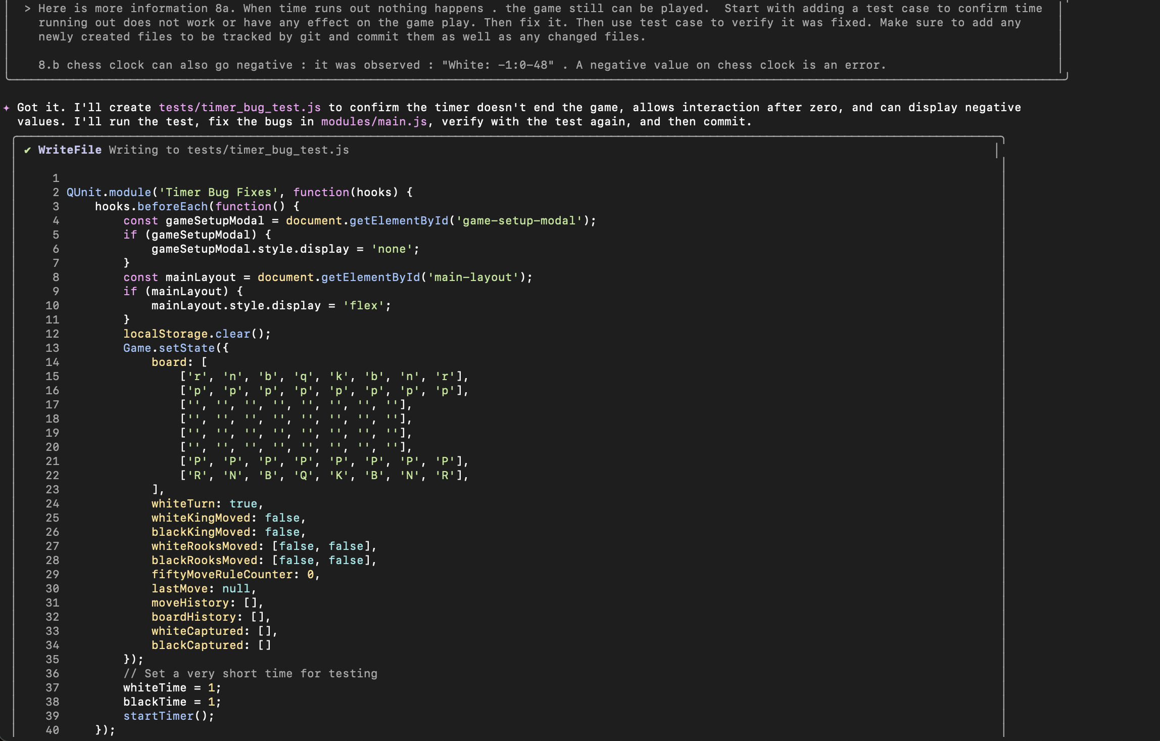Screen dimensions: 1160x741
Task: Click the quoted 'White: -1:0-48' text
Action: tap(498, 65)
